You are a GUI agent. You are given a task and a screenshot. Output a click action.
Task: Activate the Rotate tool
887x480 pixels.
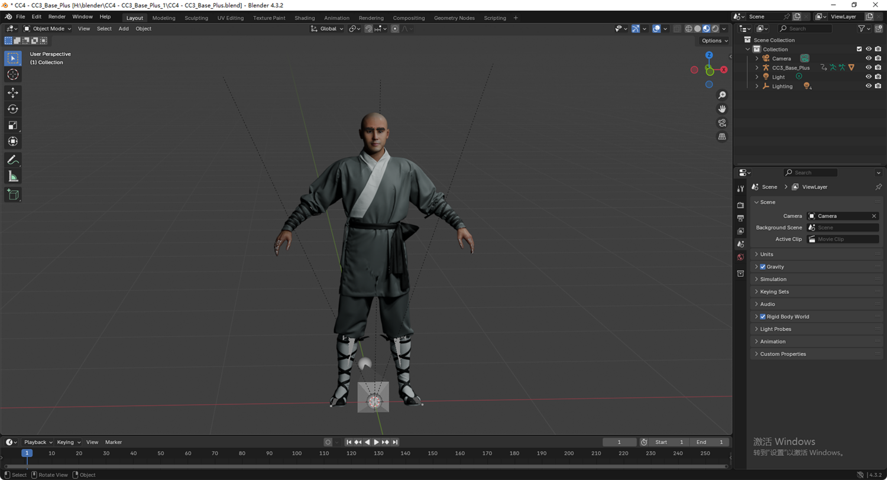pos(13,109)
